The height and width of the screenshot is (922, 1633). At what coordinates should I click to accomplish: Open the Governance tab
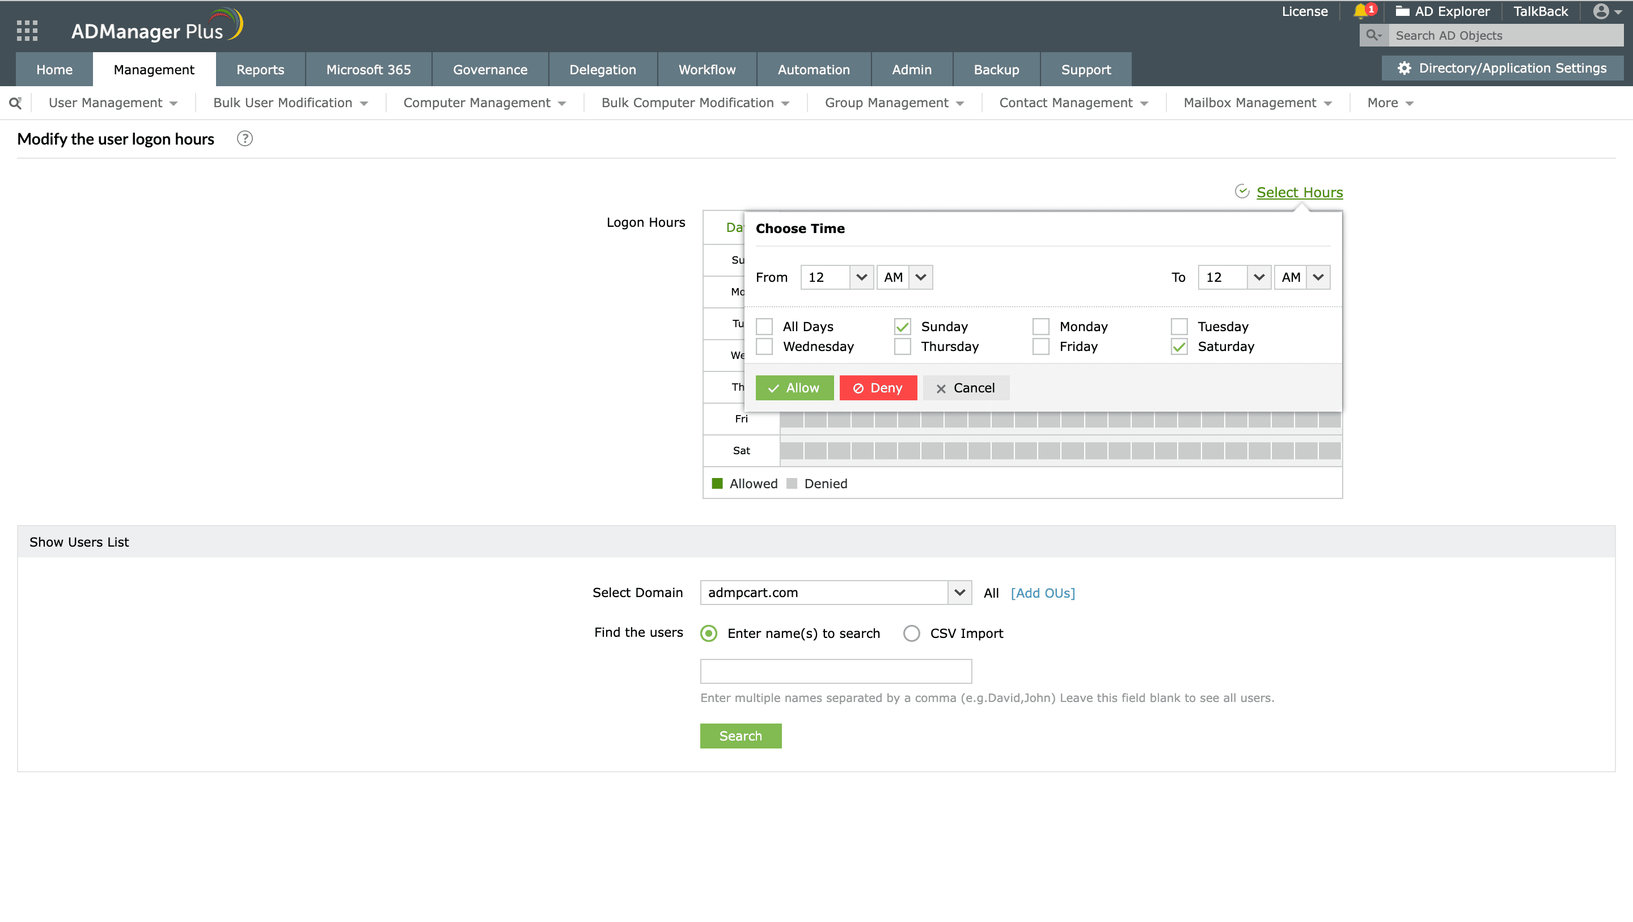(490, 69)
